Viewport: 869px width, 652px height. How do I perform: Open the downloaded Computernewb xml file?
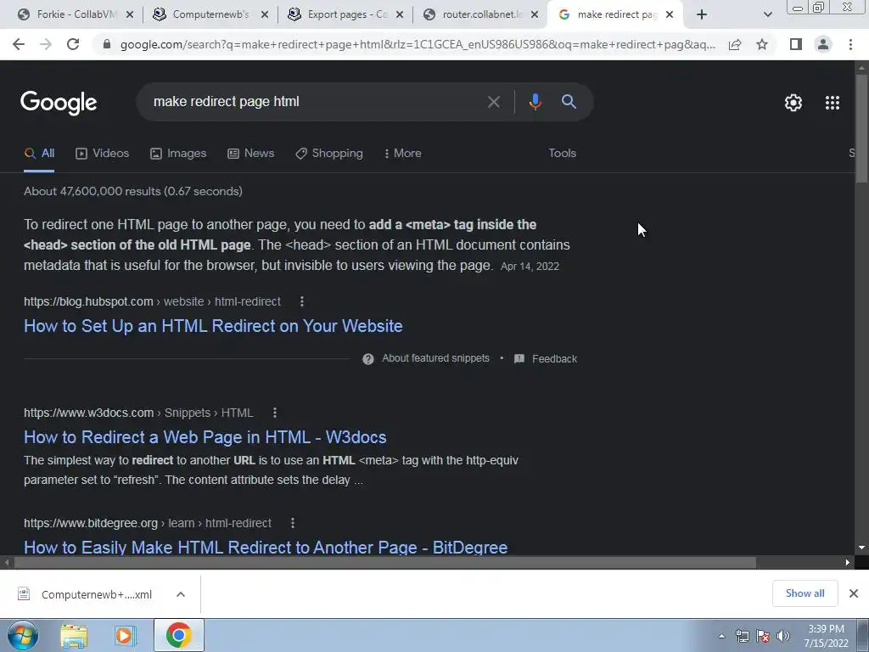(96, 594)
